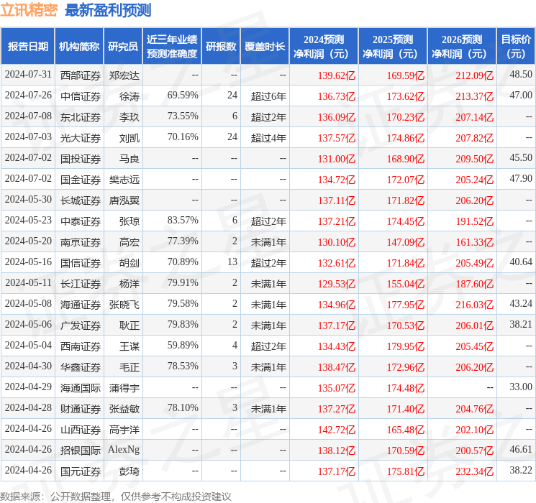Click the 报告日期 column header
Image resolution: width=536 pixels, height=503 pixels.
[27, 46]
